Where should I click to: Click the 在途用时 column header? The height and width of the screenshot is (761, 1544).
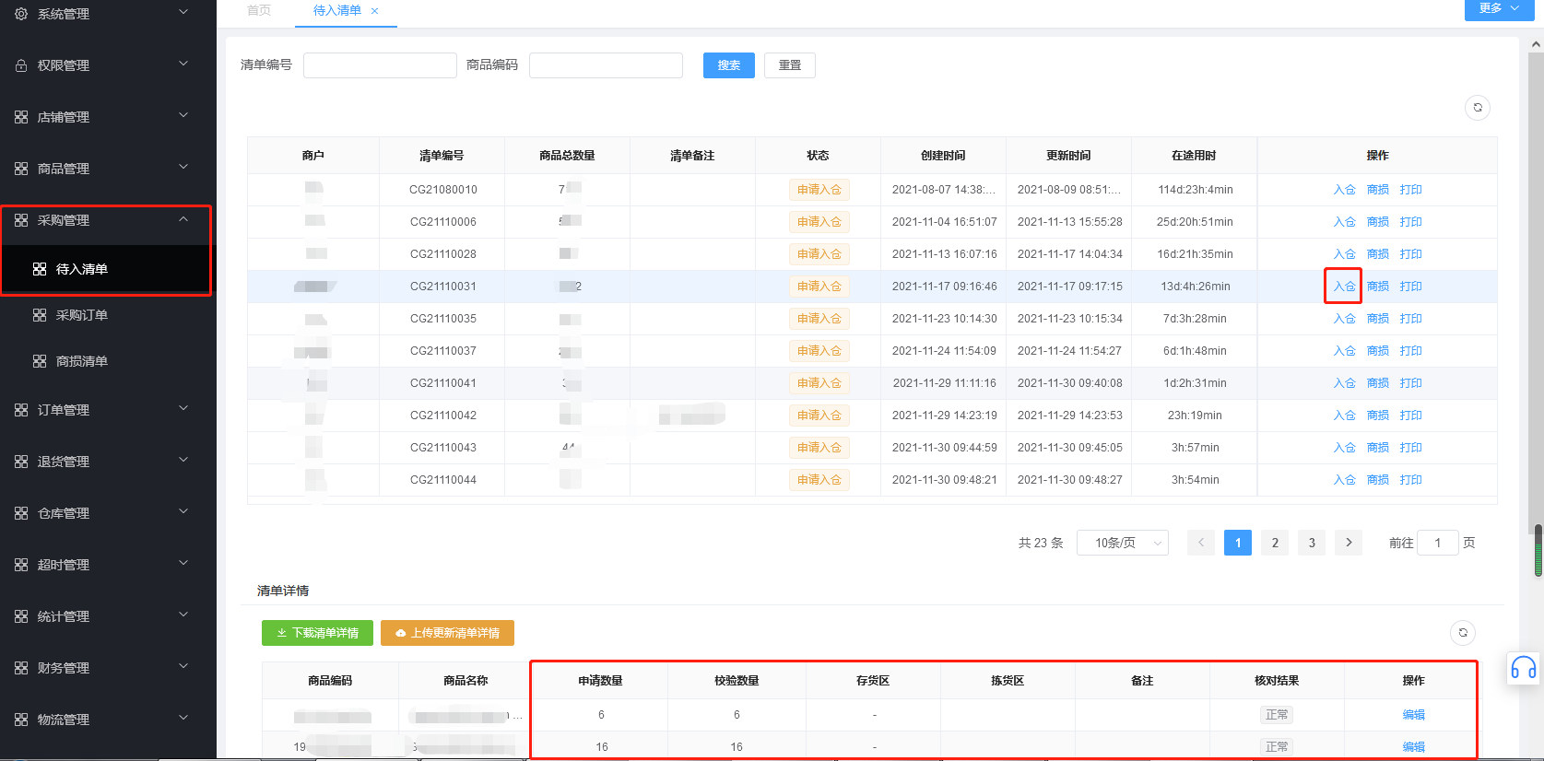[1194, 156]
